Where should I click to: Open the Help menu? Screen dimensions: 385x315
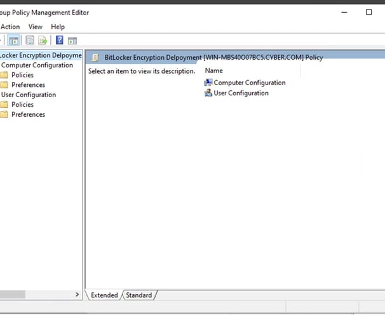(58, 27)
